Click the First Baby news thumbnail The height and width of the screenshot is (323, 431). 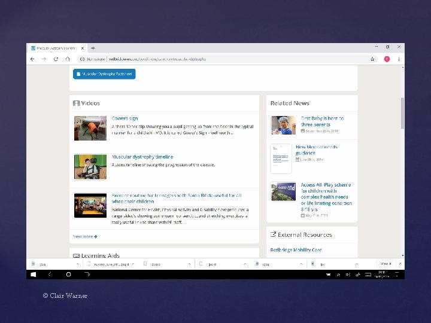click(x=283, y=125)
